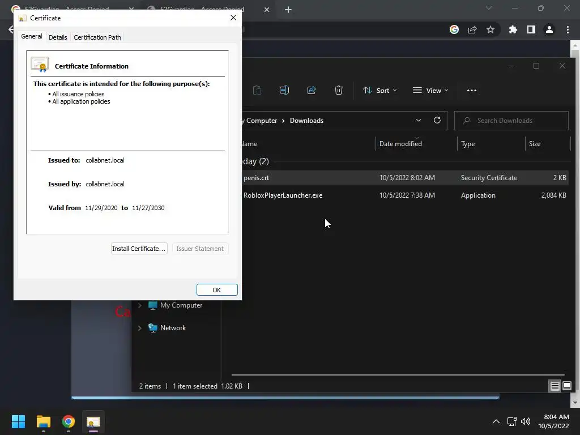Viewport: 580px width, 435px height.
Task: Open the View dropdown in Explorer
Action: pyautogui.click(x=430, y=90)
